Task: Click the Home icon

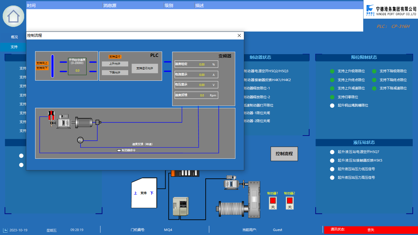Action: pyautogui.click(x=13, y=16)
